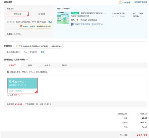Open the 标准达 link
Image resolution: width=149 pixels, height=138 pixels.
(x=32, y=26)
